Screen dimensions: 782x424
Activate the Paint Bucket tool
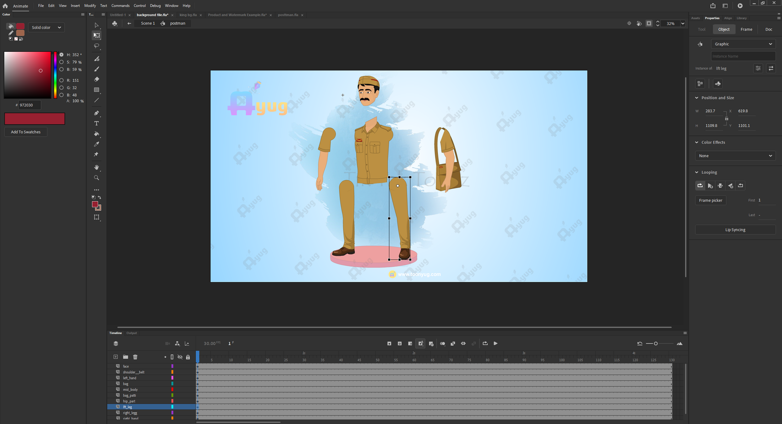pyautogui.click(x=96, y=134)
